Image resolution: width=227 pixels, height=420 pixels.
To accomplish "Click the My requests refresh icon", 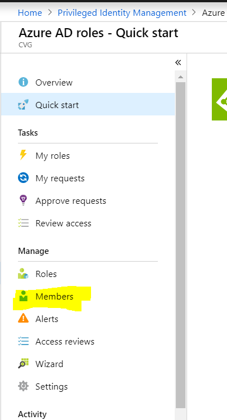I will coord(23,178).
